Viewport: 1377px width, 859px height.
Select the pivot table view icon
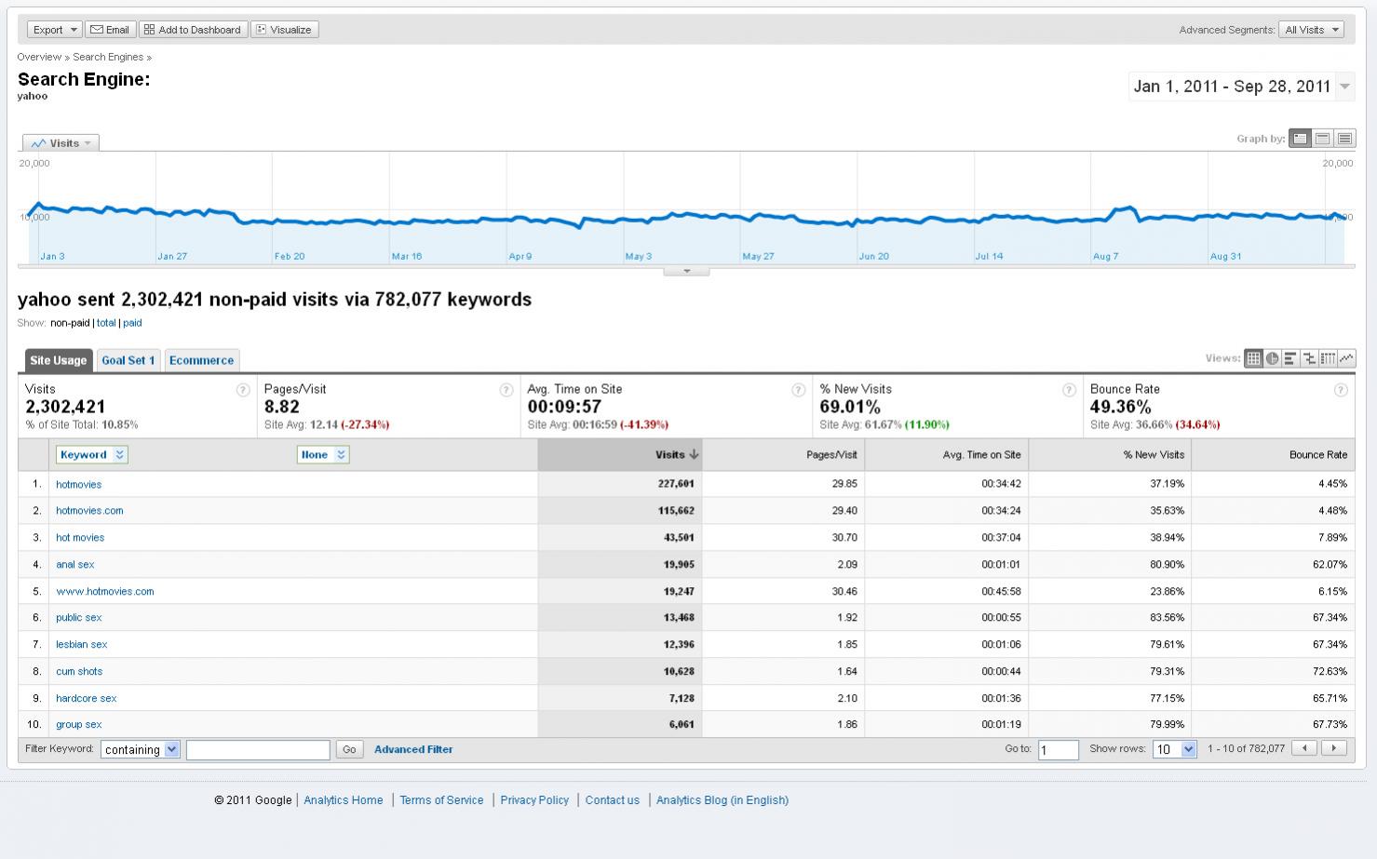(x=1328, y=358)
